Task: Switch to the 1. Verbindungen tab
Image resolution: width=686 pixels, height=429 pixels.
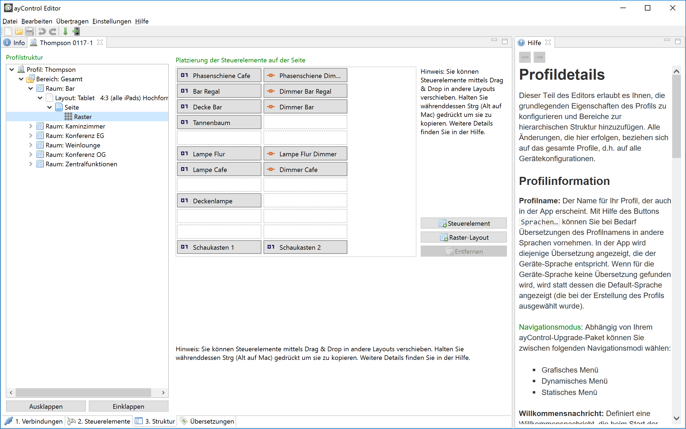Action: 34,421
